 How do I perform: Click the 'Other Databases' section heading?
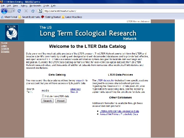click(x=120, y=98)
